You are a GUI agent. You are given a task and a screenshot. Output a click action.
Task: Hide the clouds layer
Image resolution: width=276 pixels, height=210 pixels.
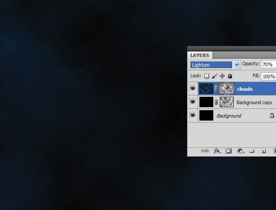tap(193, 89)
